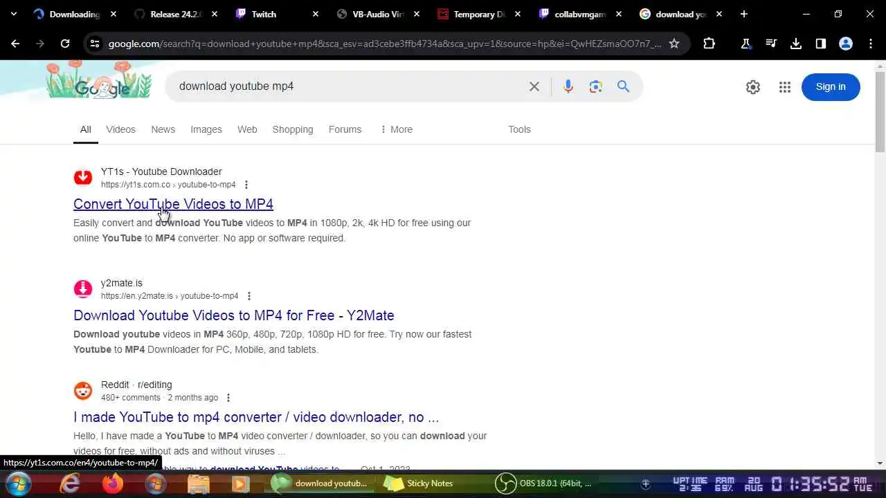Switch to the Temporary tab
Screen dimensions: 886x498
(x=479, y=14)
